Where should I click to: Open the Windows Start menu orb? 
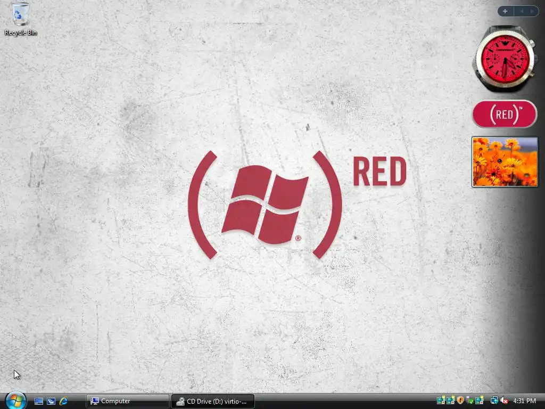click(15, 400)
